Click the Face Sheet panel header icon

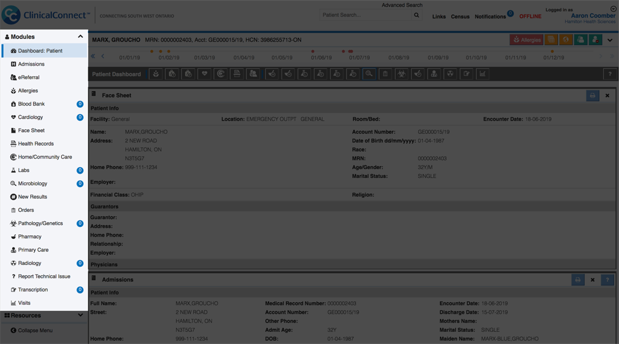pyautogui.click(x=94, y=94)
